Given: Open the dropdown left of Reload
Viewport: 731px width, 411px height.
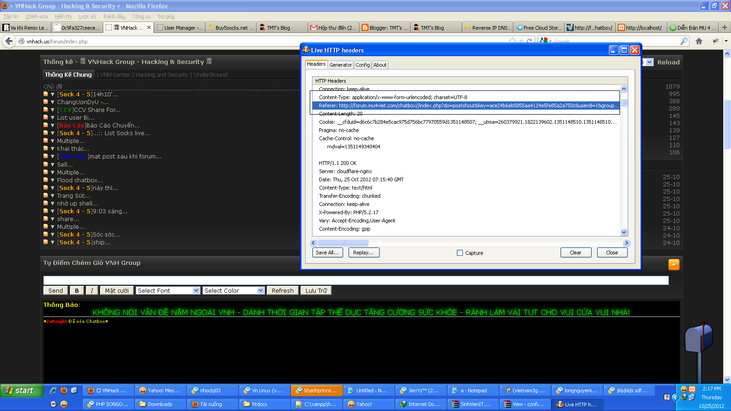Looking at the screenshot, I should tap(649, 62).
